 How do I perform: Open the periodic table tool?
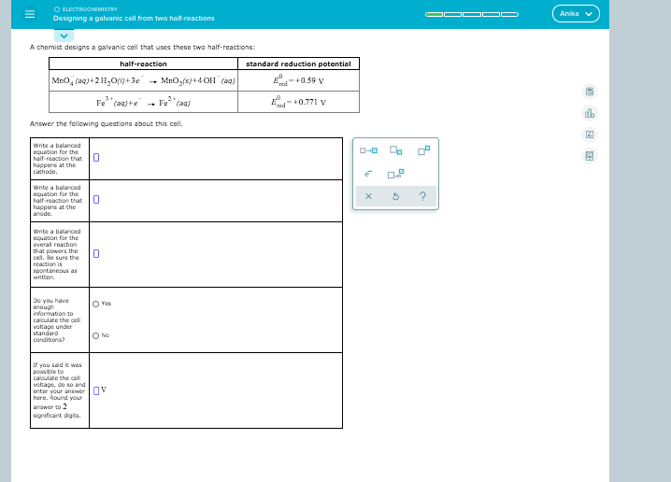(590, 135)
